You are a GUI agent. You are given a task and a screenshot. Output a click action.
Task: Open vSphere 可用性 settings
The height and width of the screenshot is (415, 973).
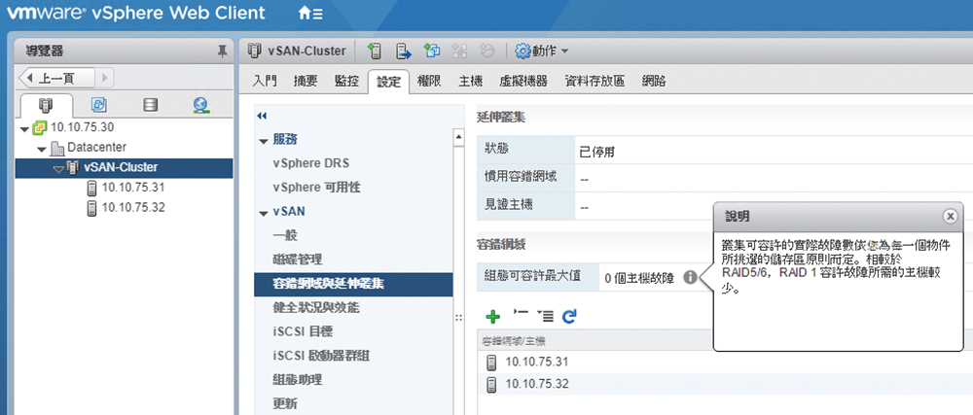[316, 187]
